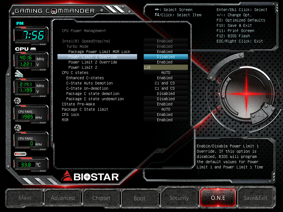Click the CPU Power Management heading

coord(84,31)
